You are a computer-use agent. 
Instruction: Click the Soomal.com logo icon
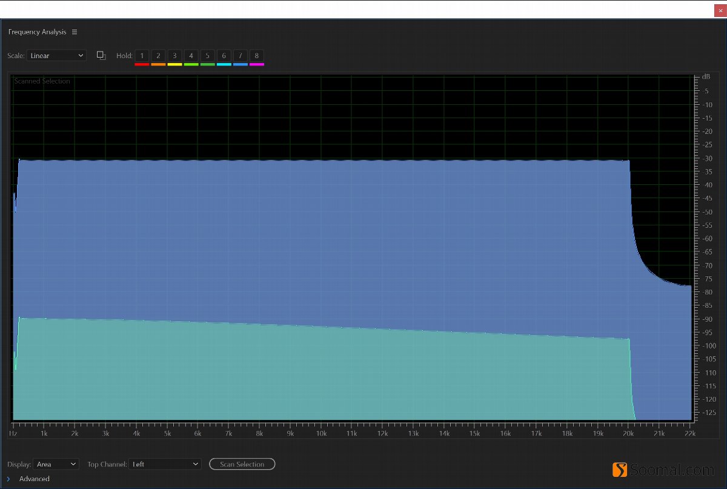[619, 470]
